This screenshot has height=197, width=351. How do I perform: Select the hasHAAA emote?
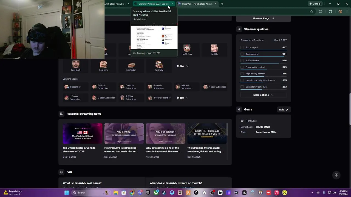[x=76, y=66]
